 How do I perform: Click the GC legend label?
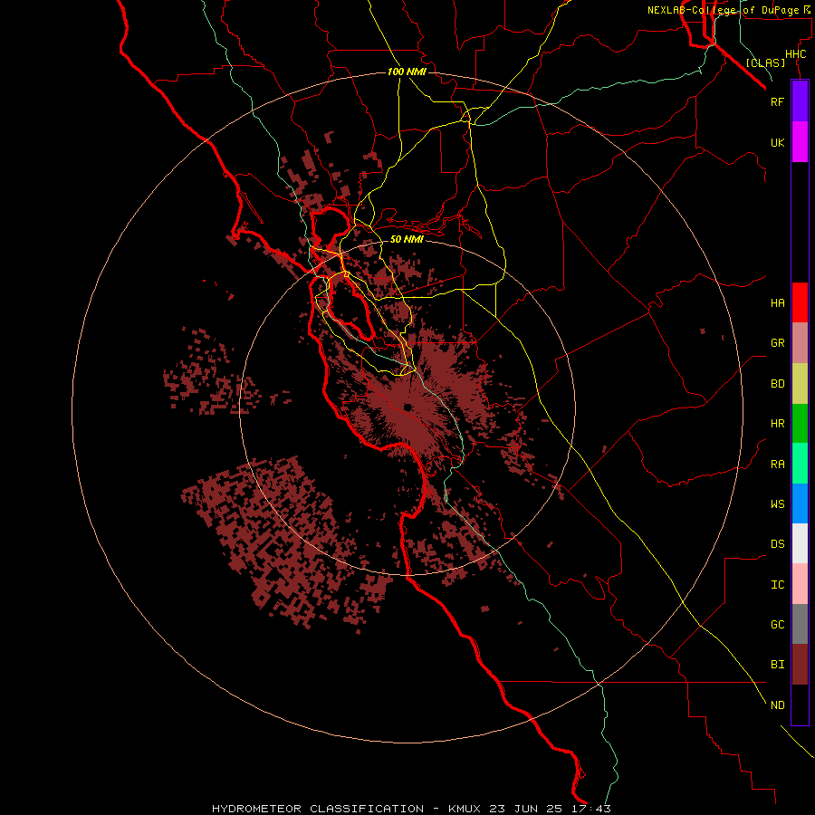[777, 624]
